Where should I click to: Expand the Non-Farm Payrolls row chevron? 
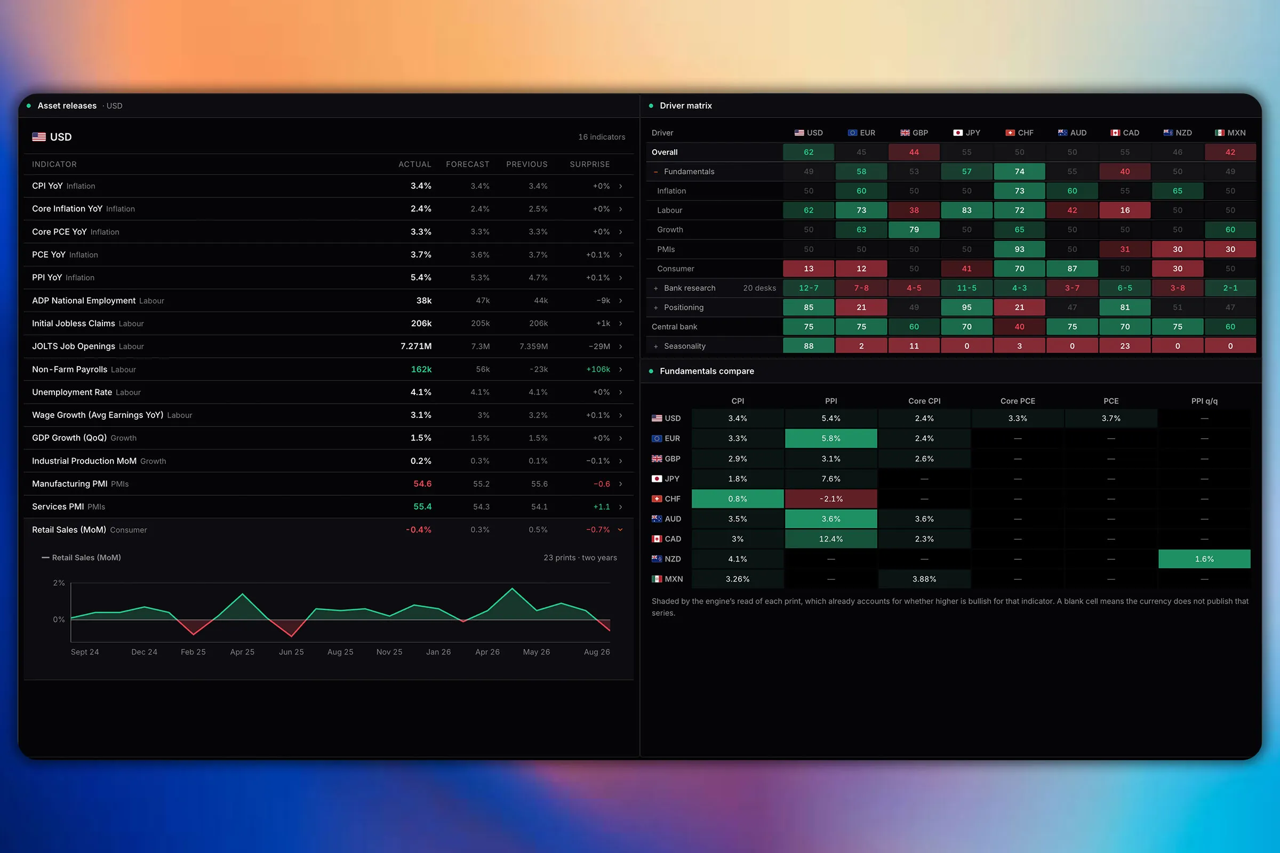click(x=620, y=369)
